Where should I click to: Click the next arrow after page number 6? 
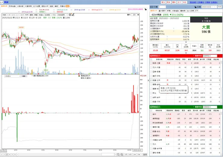[17, 155]
